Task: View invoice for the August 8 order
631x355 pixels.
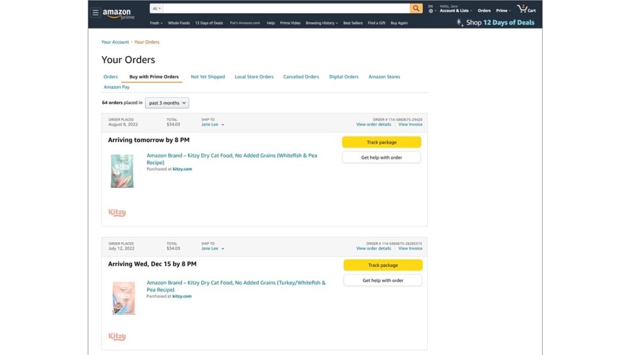Action: 410,125
